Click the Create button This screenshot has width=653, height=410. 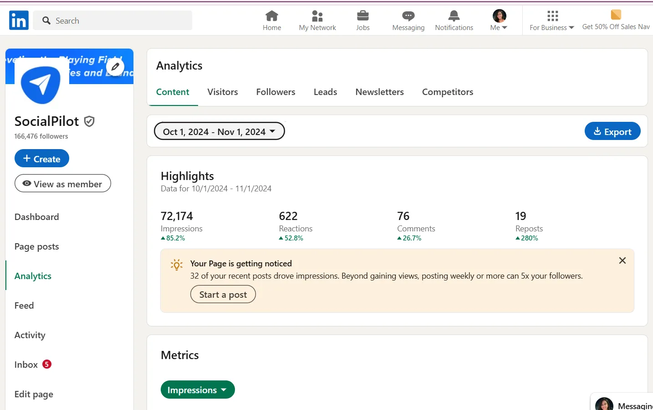coord(42,159)
